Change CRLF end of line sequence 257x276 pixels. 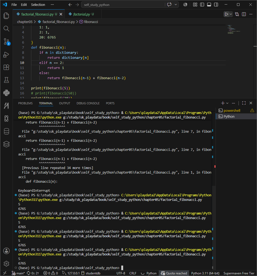(x=133, y=273)
